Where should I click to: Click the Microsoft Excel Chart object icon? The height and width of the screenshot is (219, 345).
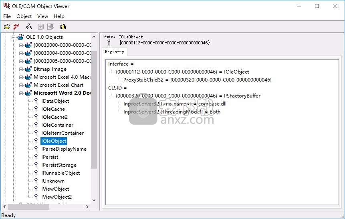[28, 85]
